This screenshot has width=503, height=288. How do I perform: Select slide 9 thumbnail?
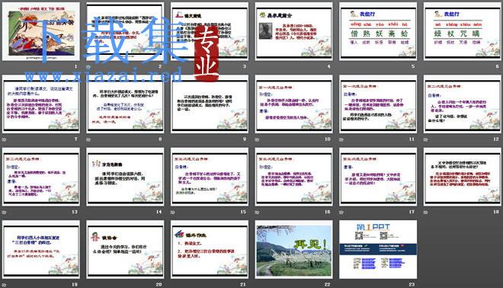210,104
